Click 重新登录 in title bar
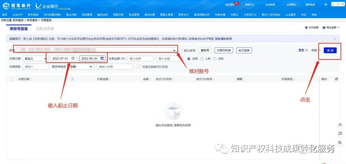Image resolution: width=346 pixels, height=164 pixels. coord(310,4)
